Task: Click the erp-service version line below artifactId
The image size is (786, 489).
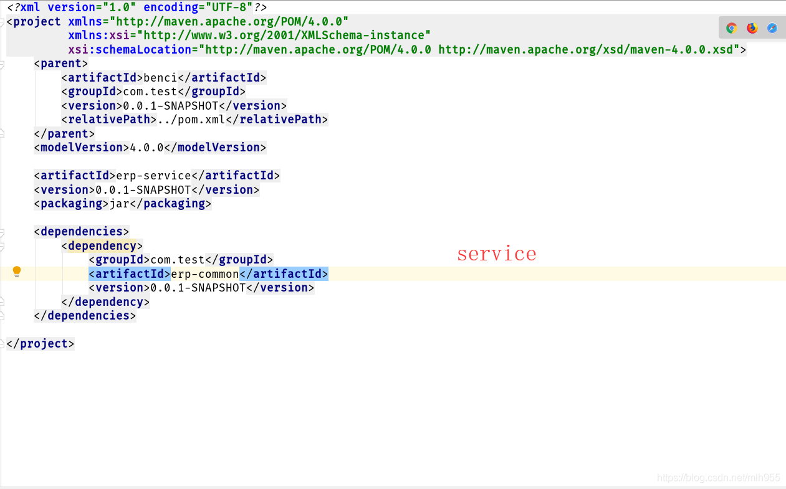Action: tap(146, 190)
